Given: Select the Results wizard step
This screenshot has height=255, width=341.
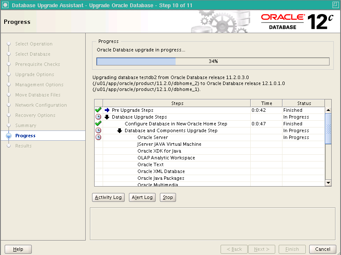Looking at the screenshot, I should [23, 146].
